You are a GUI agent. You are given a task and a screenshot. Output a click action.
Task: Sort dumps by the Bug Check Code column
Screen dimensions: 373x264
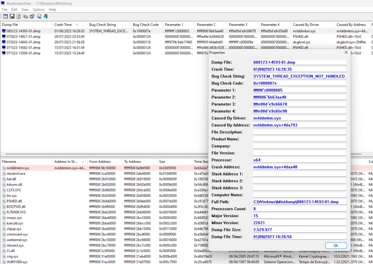pos(145,25)
